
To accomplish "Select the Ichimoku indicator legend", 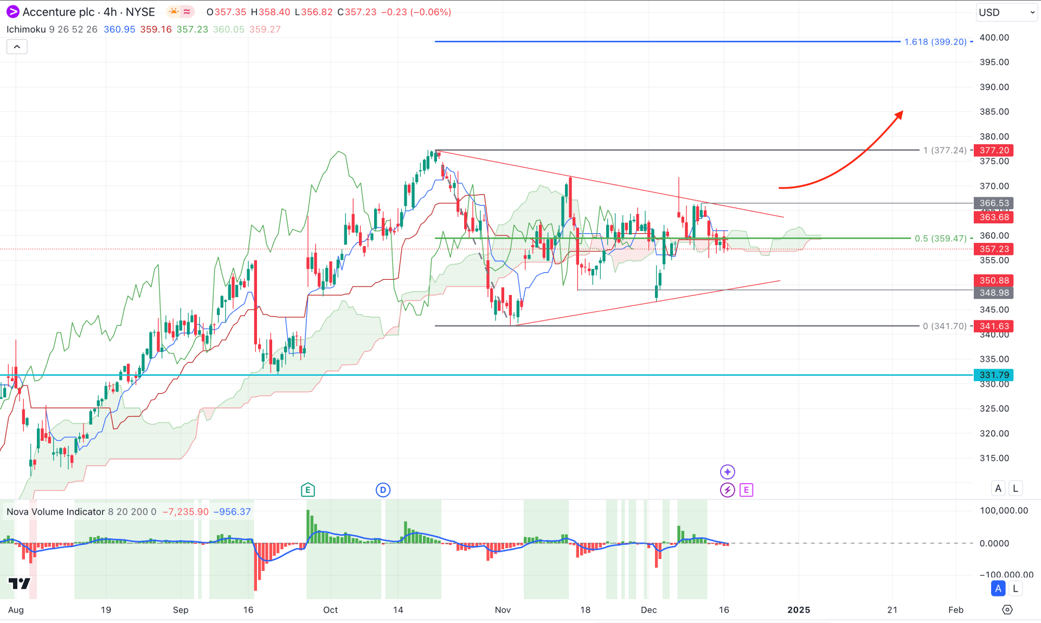I will coord(26,29).
